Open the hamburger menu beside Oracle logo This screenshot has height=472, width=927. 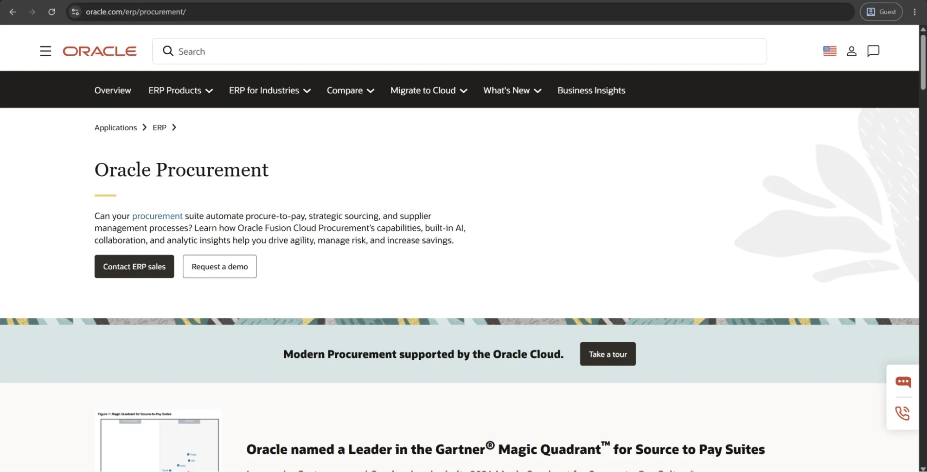point(45,51)
